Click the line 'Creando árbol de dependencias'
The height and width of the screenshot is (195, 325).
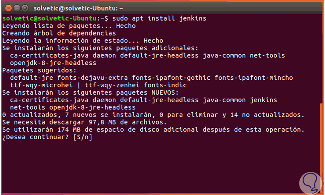[x=59, y=33]
